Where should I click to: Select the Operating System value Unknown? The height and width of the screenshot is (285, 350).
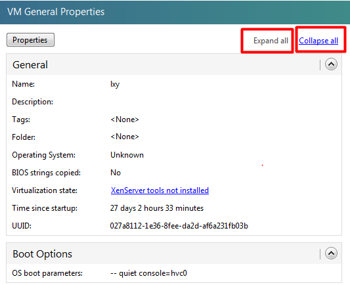(x=127, y=155)
